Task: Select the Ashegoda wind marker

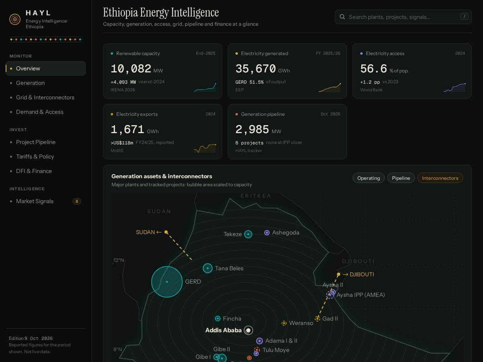Action: (x=267, y=232)
